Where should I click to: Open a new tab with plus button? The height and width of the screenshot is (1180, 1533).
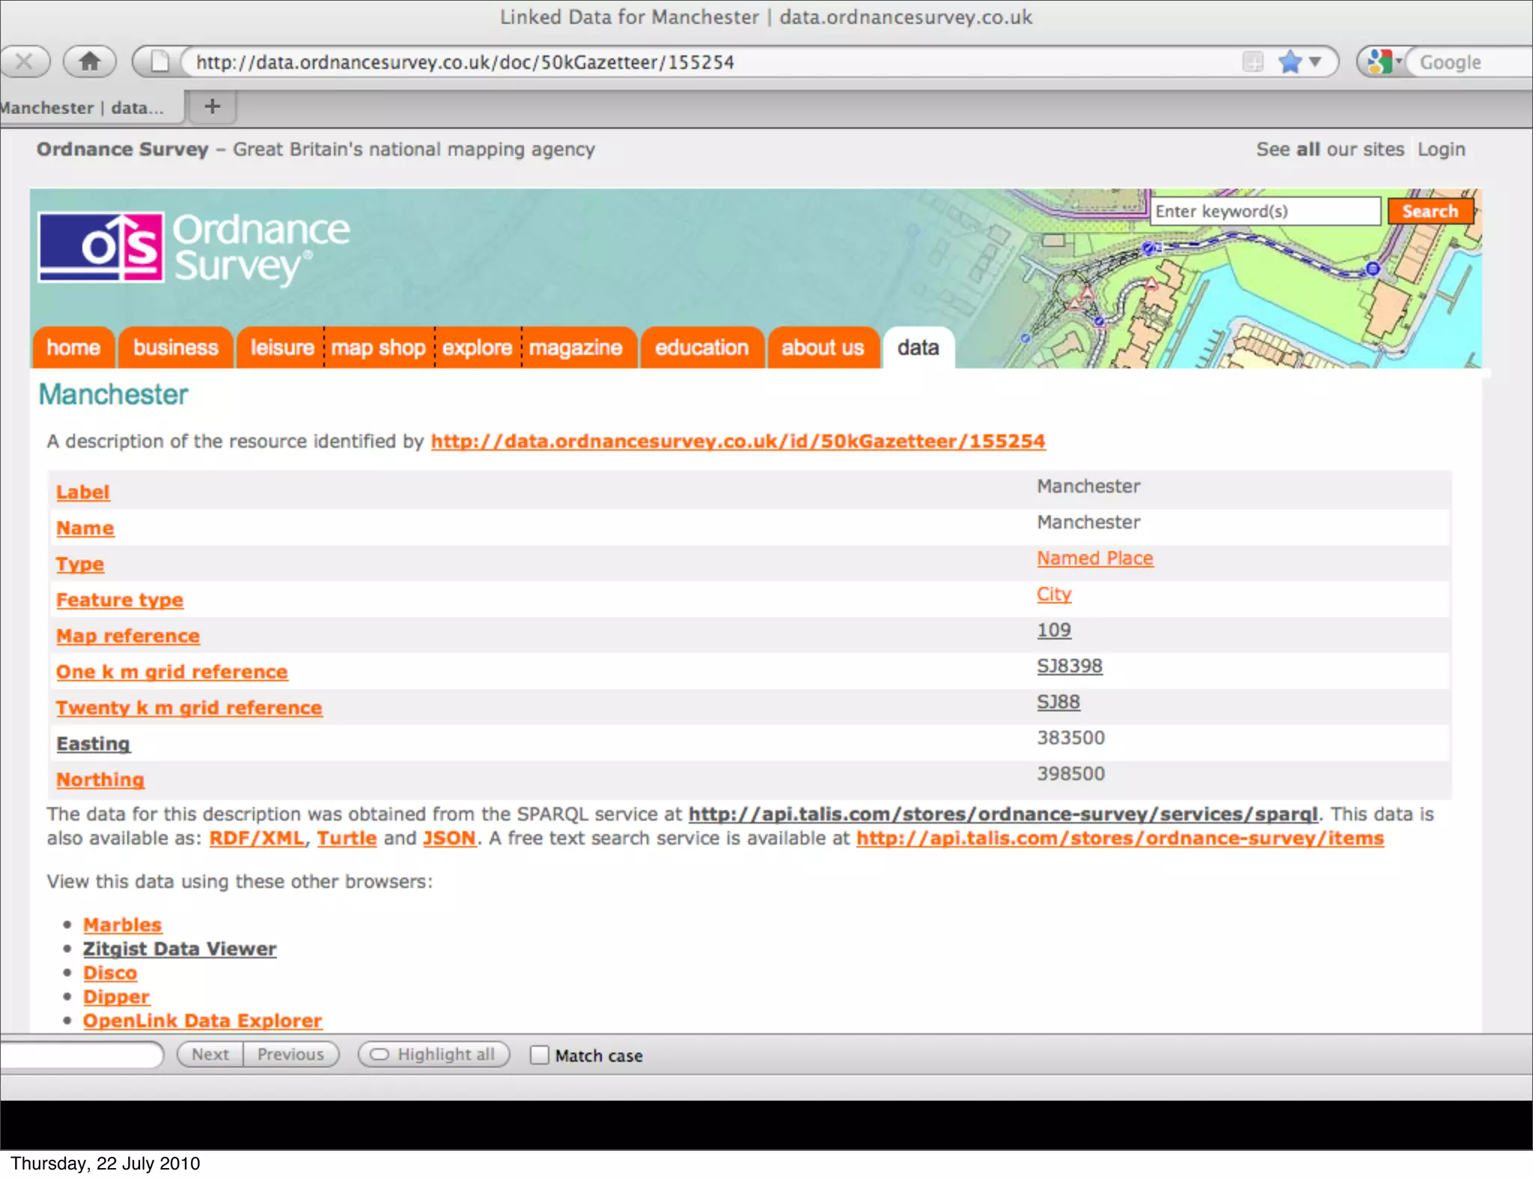click(213, 106)
